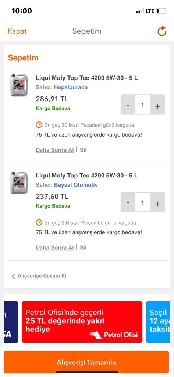174x377 pixels.
Task: Open Baysal Otomotiv item's oil canister thumbnail
Action: point(19,183)
